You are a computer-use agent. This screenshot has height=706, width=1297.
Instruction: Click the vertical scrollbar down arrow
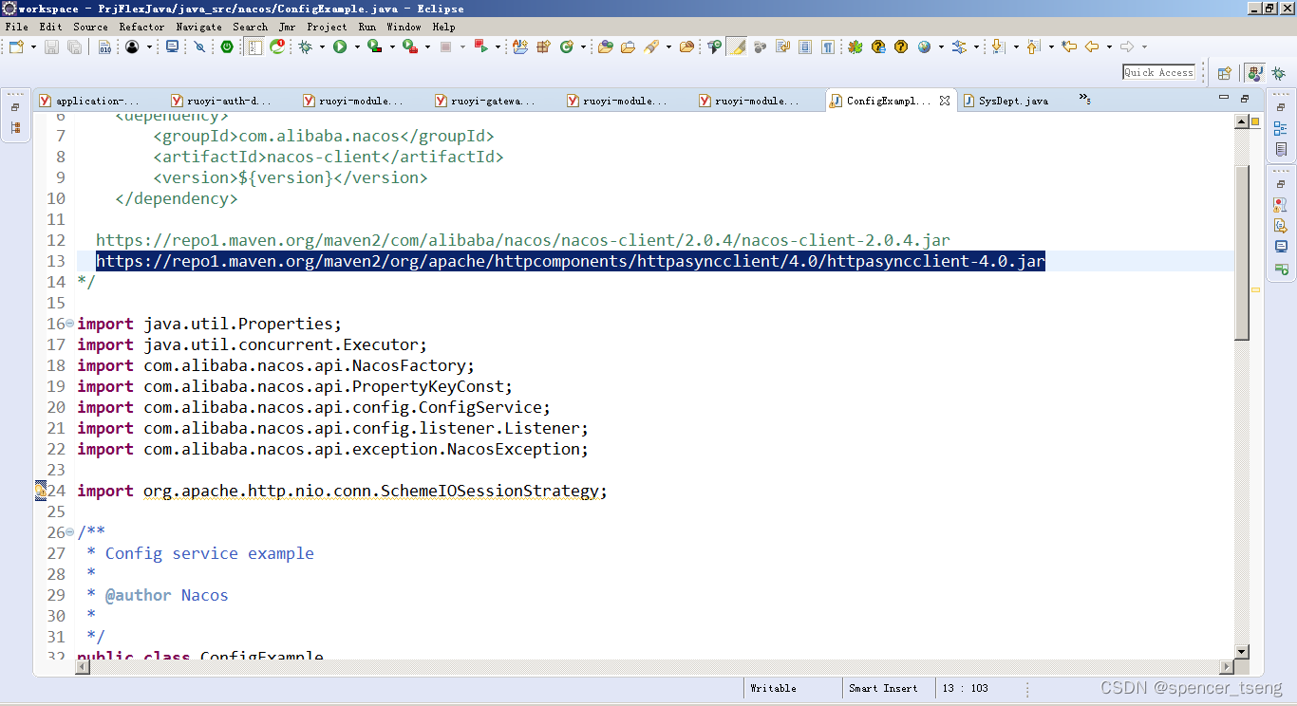pyautogui.click(x=1242, y=652)
